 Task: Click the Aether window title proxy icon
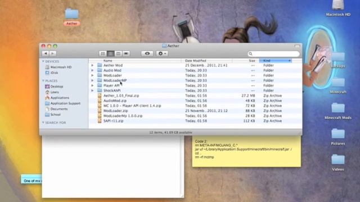[x=164, y=46]
